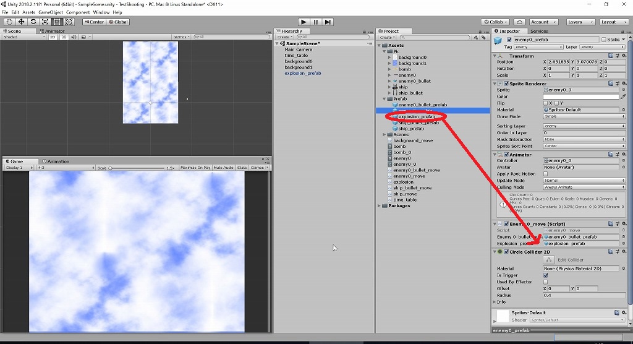This screenshot has width=633, height=344.
Task: Click Maximize On Play
Action: 195,167
